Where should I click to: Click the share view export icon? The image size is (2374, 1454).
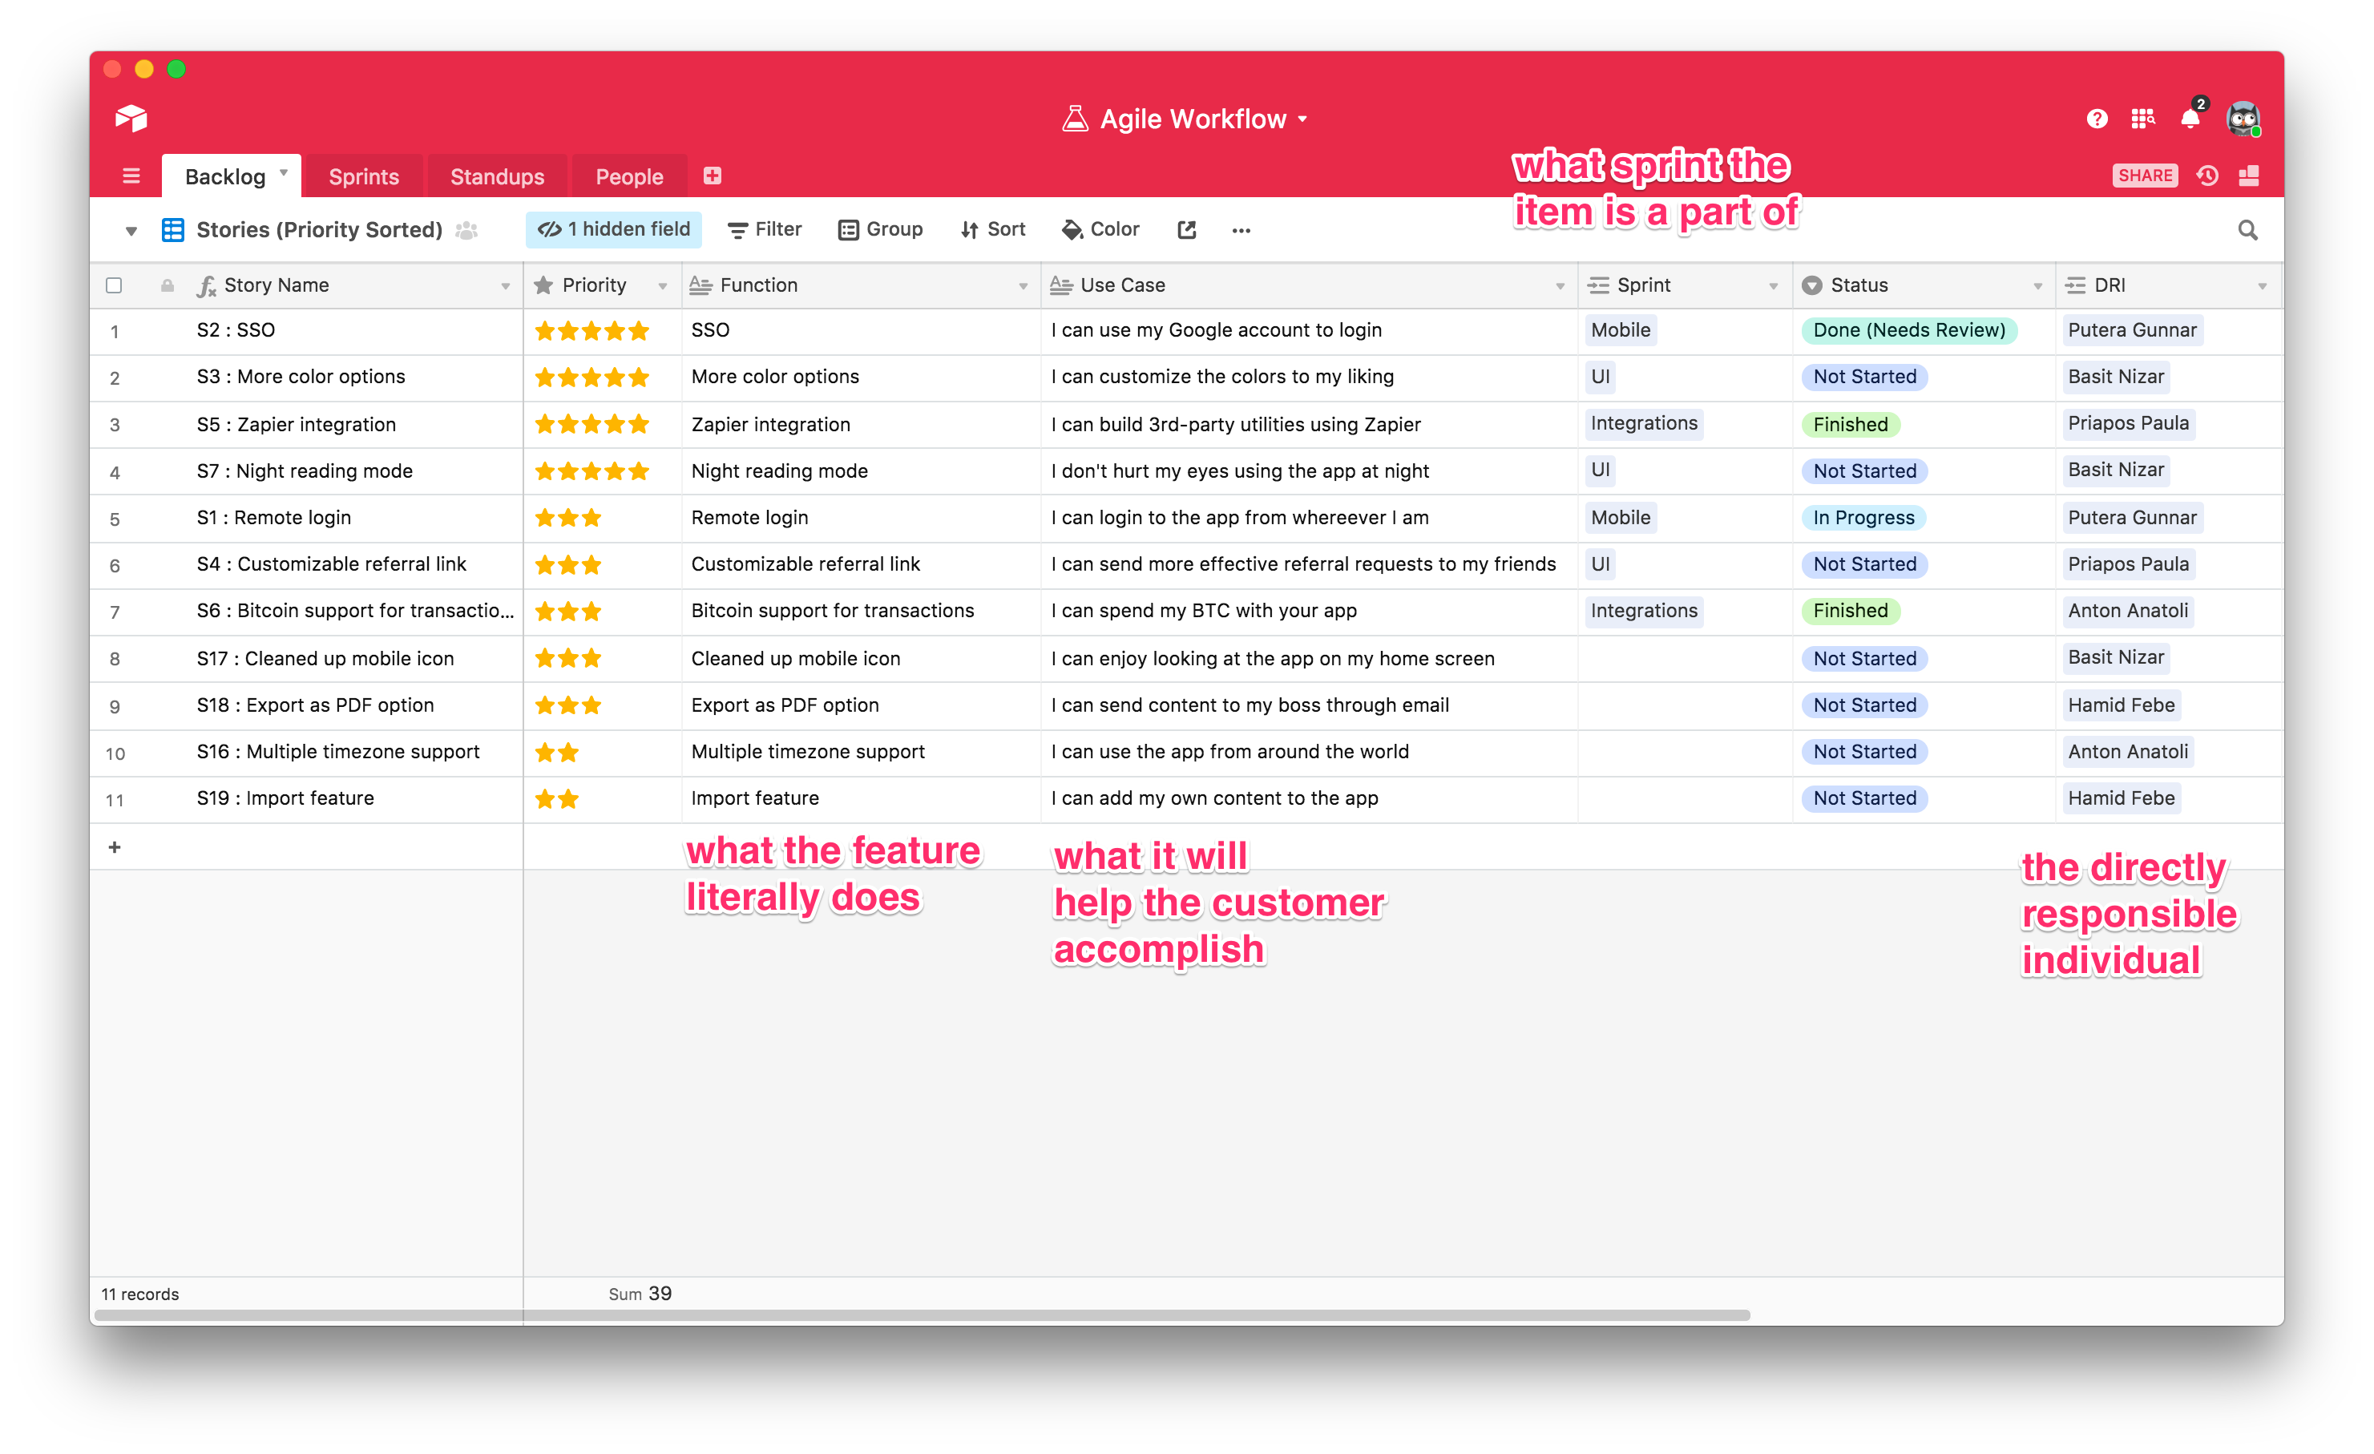(1186, 229)
